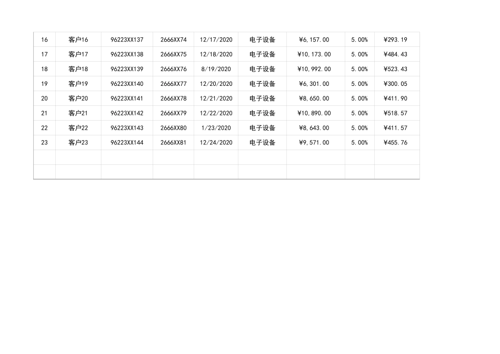The width and height of the screenshot is (500, 354).
Task: Select the ¥10,992.00 amount cell
Action: click(x=315, y=68)
